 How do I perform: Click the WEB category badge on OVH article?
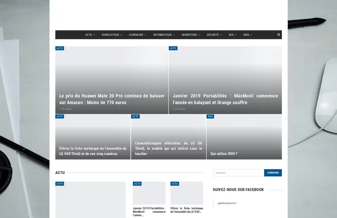click(210, 117)
